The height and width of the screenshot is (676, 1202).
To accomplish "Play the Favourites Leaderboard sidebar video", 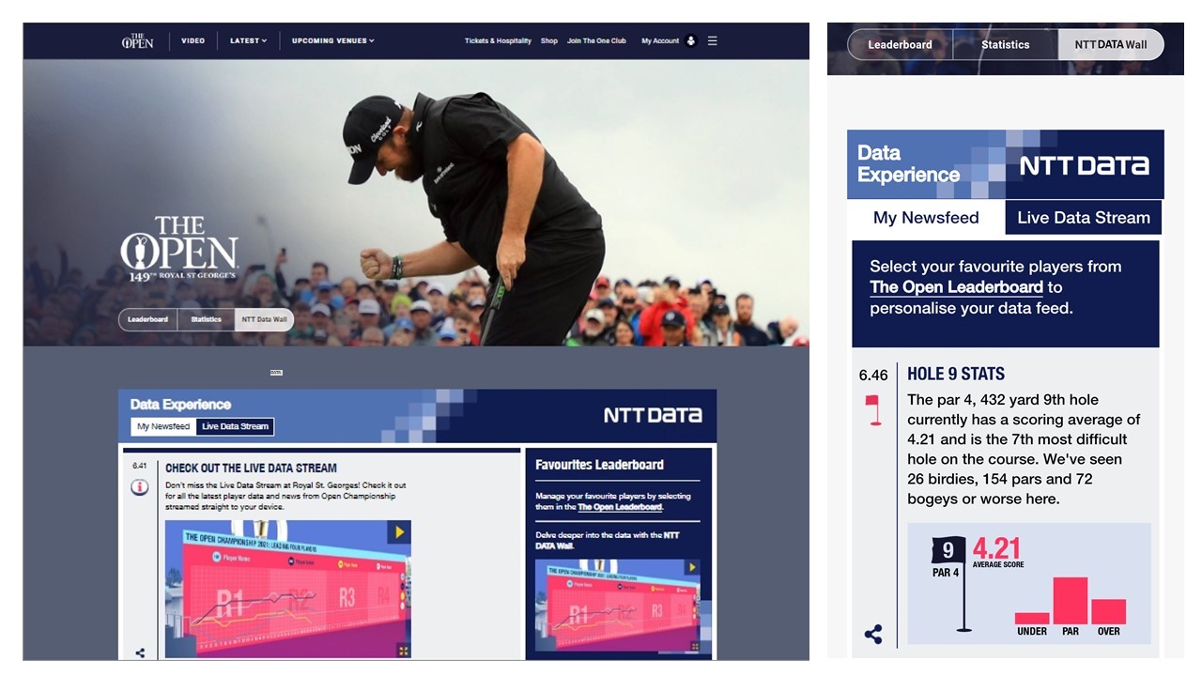I will 692,568.
